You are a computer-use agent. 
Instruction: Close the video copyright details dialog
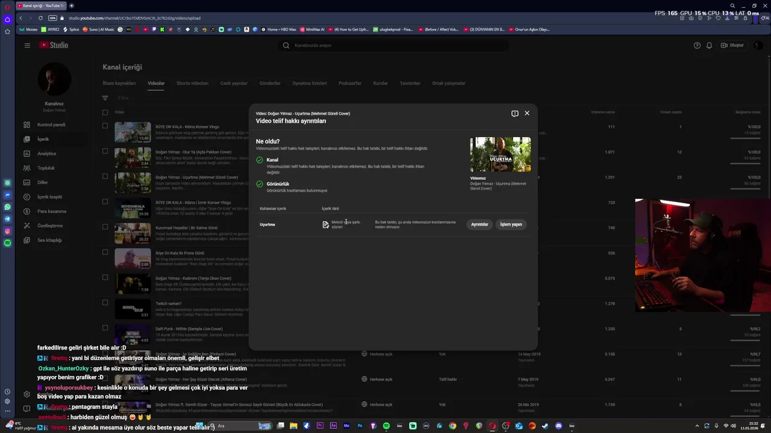coord(527,113)
